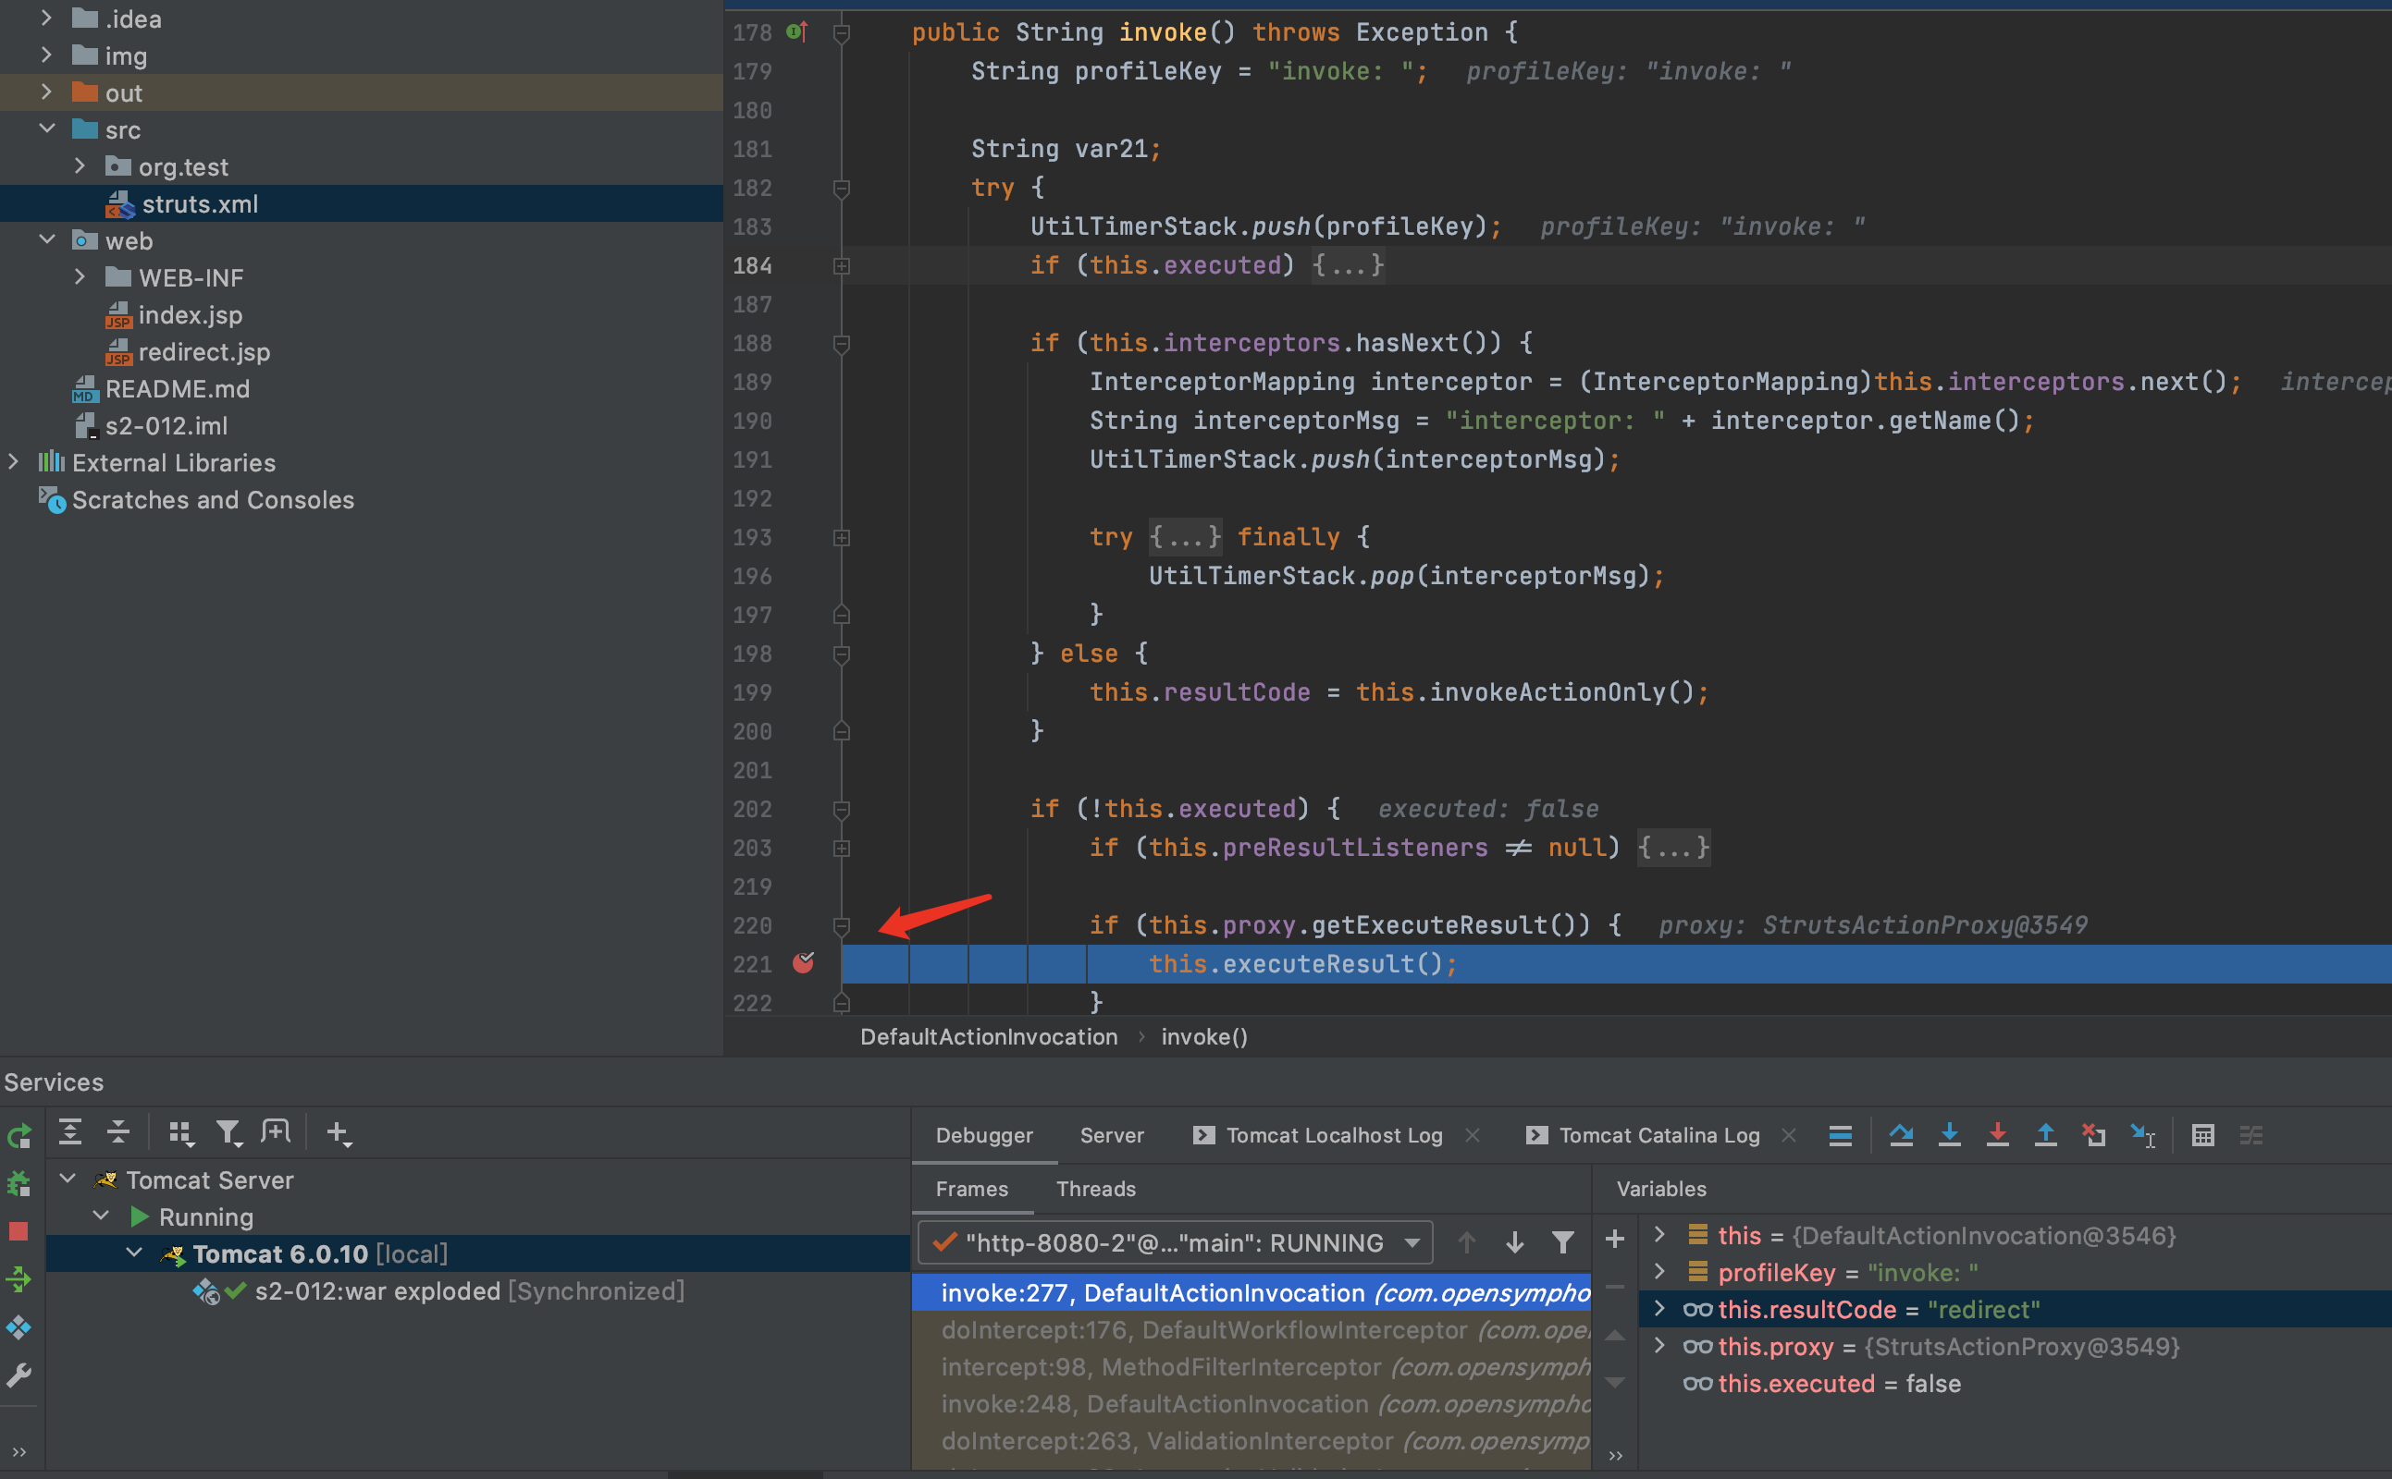
Task: Click the Evaluate Expression calculator icon
Action: coord(2203,1136)
